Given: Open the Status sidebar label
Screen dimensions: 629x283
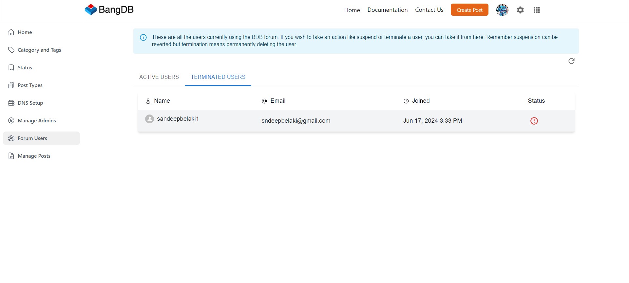Looking at the screenshot, I should (x=25, y=67).
